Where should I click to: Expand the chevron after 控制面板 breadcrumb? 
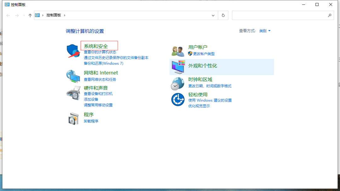click(64, 15)
